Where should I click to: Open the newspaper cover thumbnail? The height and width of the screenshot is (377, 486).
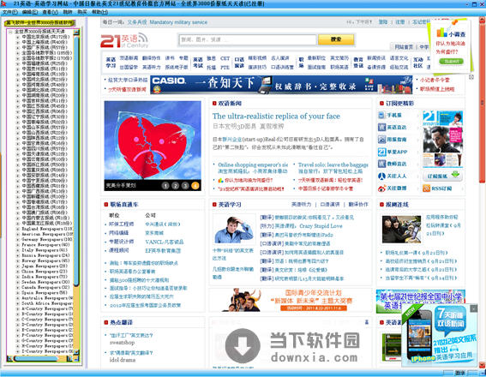[442, 139]
